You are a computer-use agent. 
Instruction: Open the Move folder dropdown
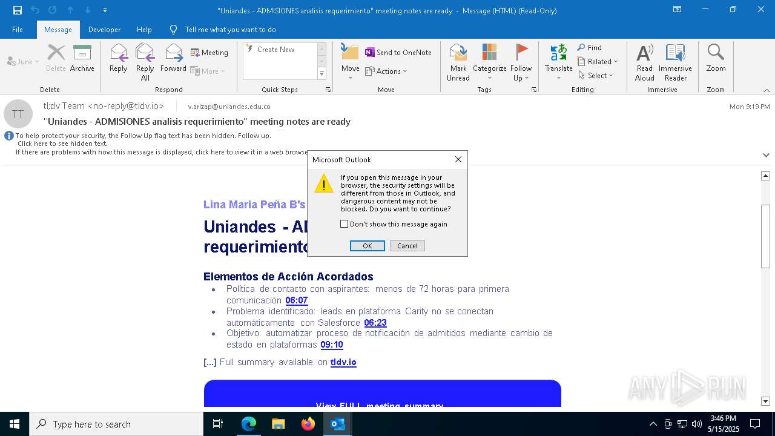pyautogui.click(x=350, y=62)
